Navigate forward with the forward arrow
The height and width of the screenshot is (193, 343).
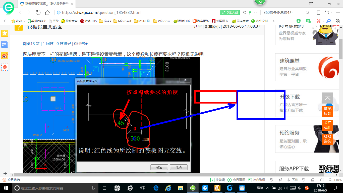pyautogui.click(x=29, y=13)
